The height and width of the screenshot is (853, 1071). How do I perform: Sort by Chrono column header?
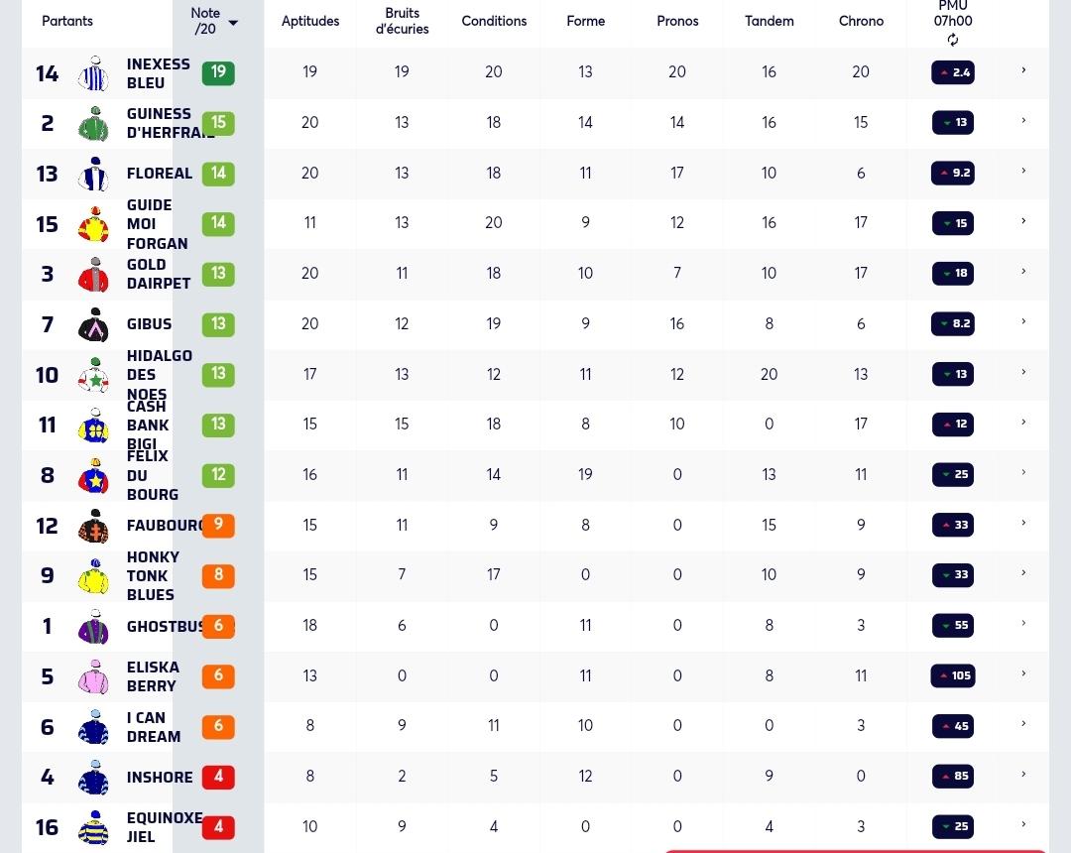tap(861, 21)
